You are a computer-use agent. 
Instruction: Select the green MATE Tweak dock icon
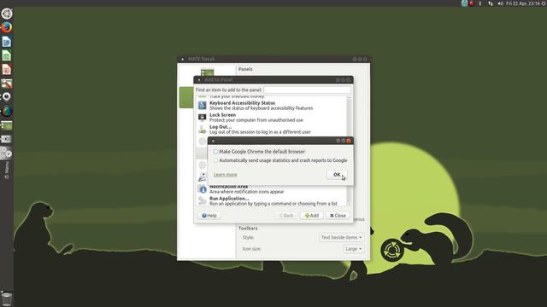tap(7, 125)
